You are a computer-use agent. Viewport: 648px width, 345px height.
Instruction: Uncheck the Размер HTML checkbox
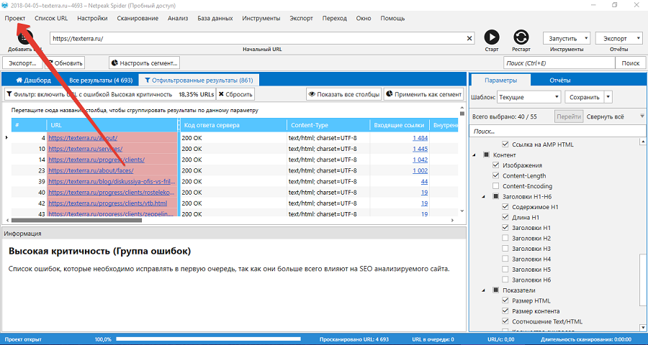click(505, 300)
